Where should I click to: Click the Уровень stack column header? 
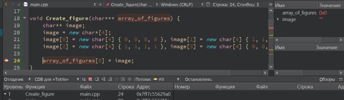tap(13, 87)
